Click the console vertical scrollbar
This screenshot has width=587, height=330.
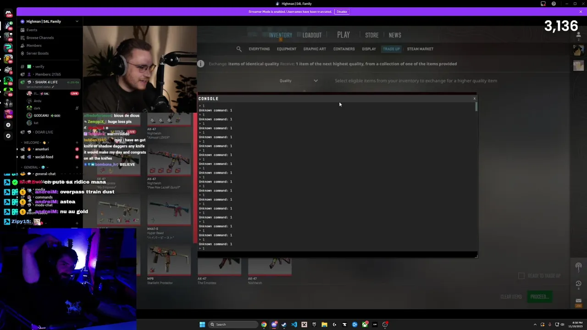(476, 107)
